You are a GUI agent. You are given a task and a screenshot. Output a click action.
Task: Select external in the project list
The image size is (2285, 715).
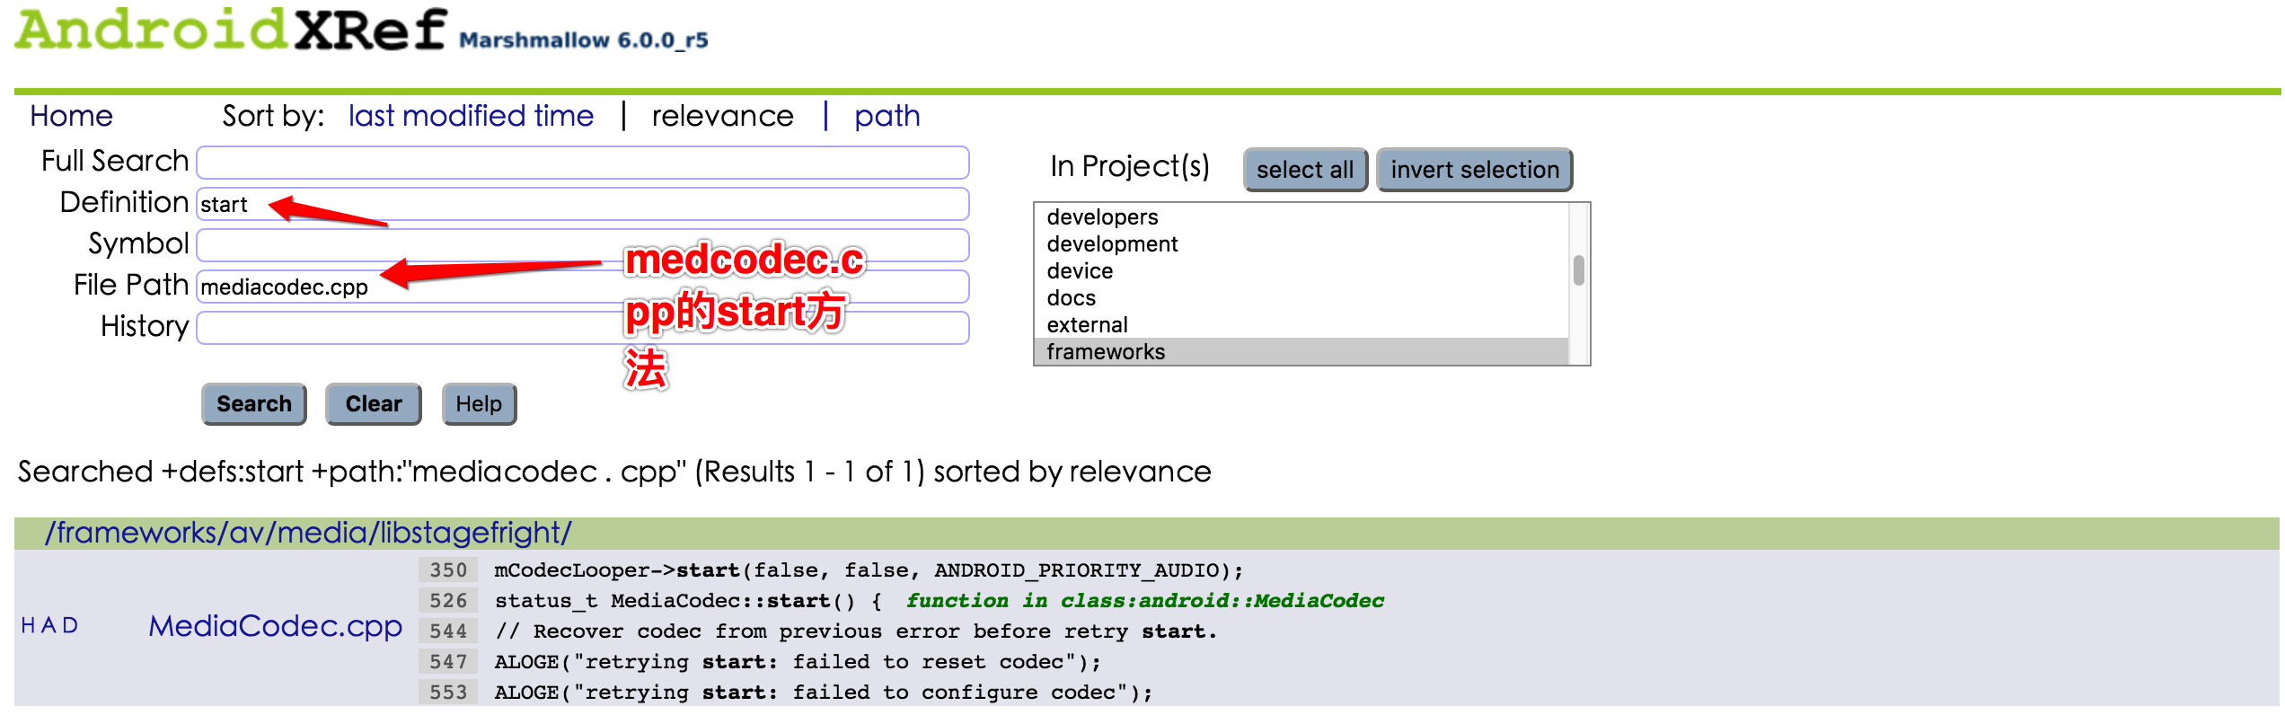tap(1301, 324)
